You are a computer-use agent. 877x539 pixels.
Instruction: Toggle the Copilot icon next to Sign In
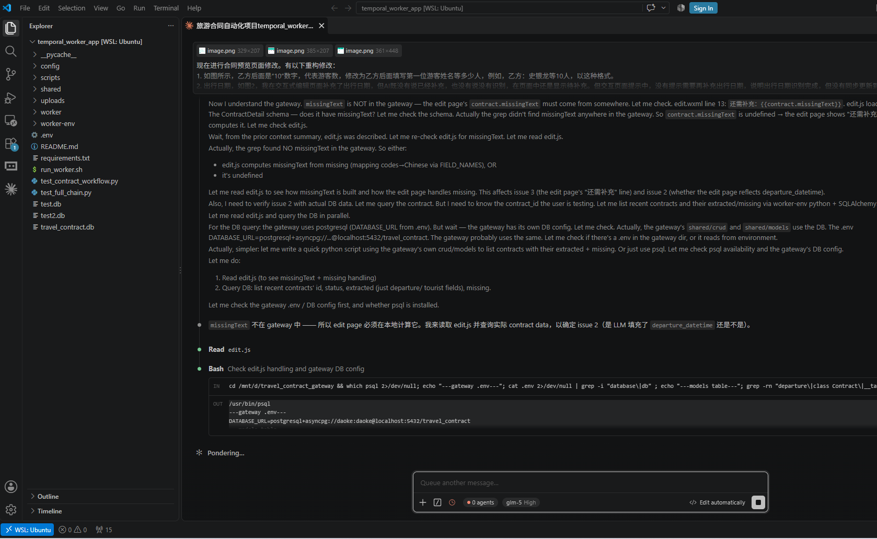click(681, 8)
